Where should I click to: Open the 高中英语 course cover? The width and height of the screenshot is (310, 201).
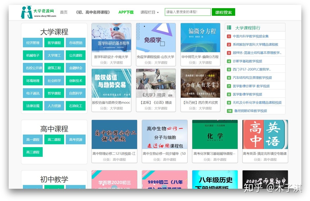tap(265, 134)
